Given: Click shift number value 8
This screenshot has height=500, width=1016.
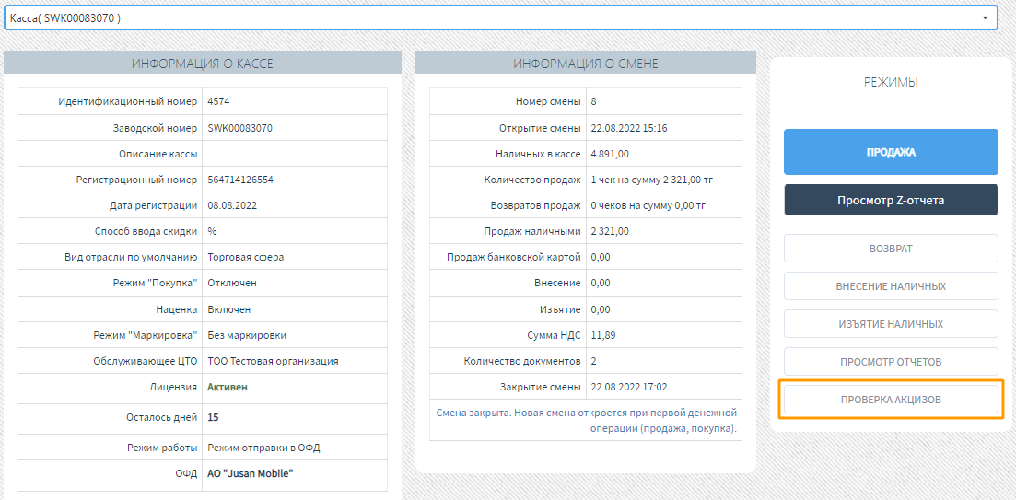Looking at the screenshot, I should (x=594, y=101).
